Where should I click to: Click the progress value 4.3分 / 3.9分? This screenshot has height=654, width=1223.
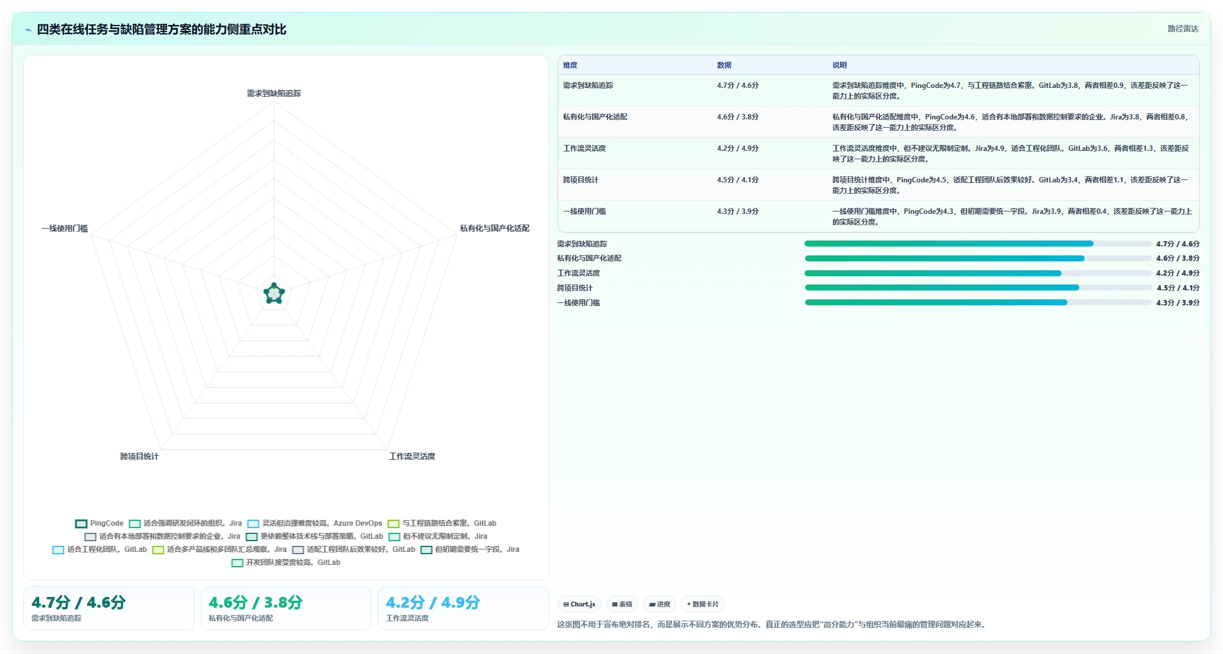1178,303
